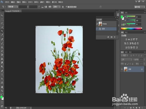The image size is (146, 109).
Task: Select the 打开 history state
Action: [x=106, y=29]
